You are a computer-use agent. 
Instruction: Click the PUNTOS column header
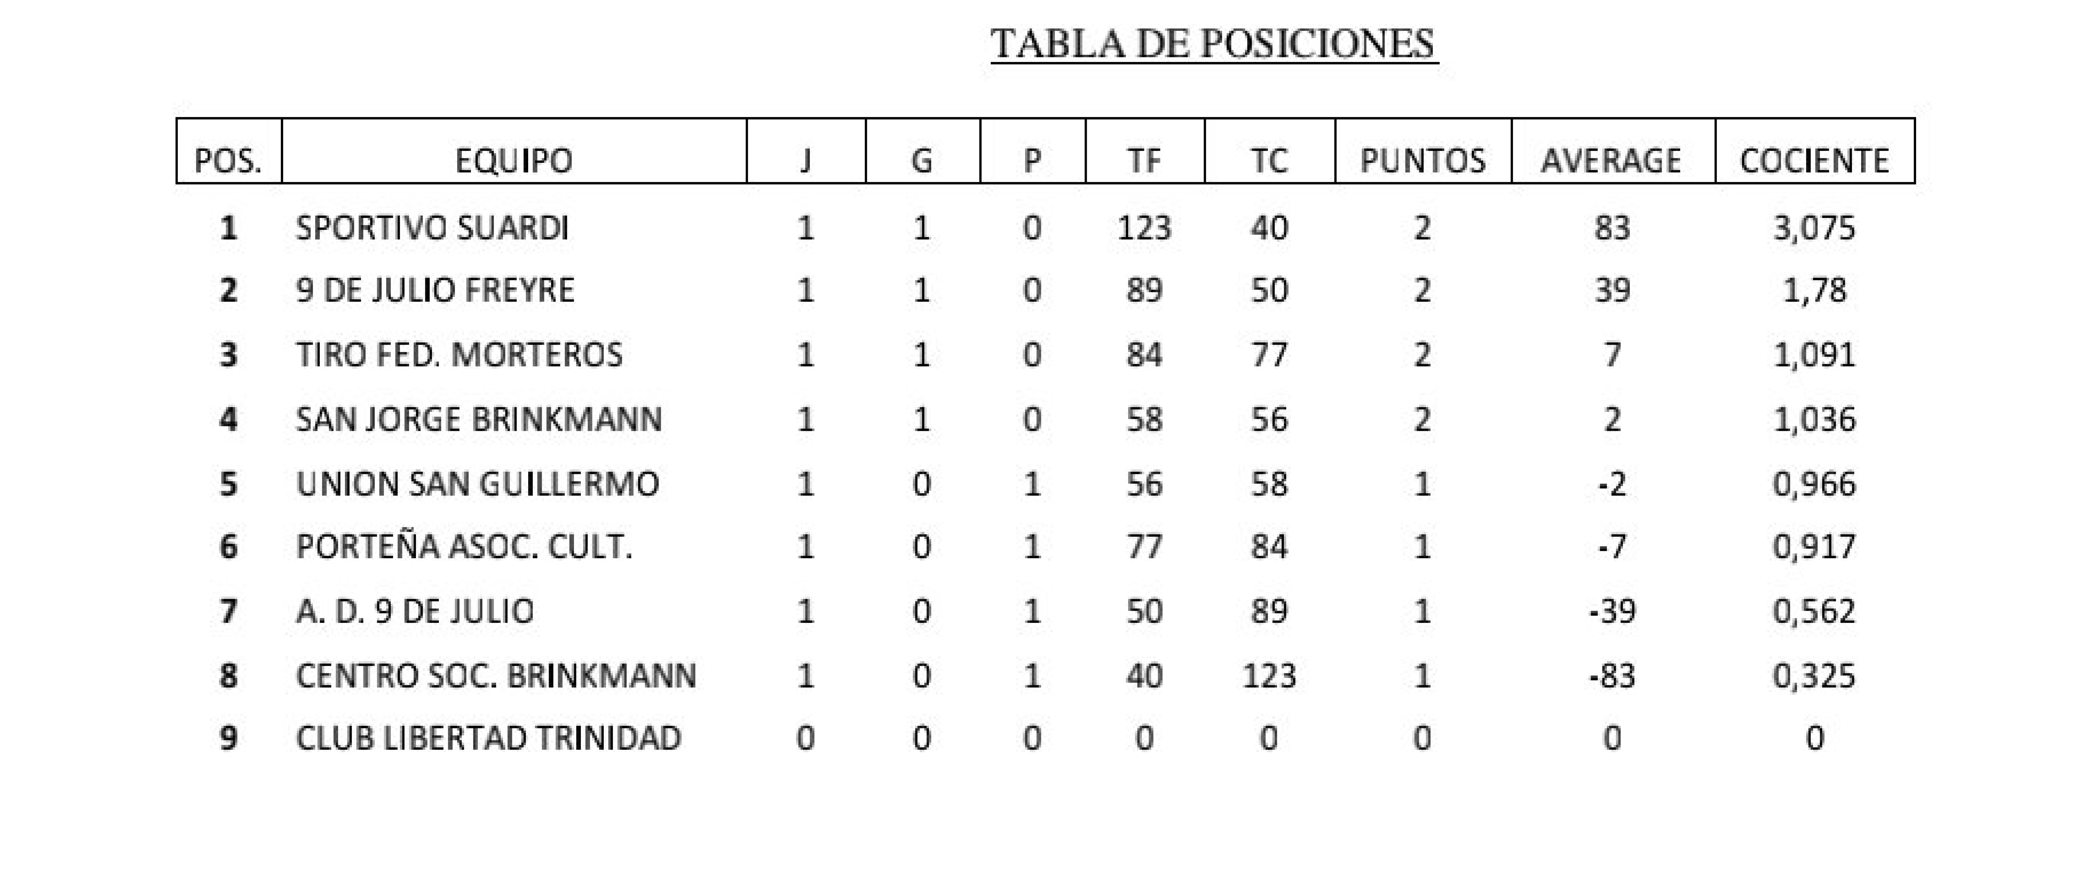point(1423,161)
